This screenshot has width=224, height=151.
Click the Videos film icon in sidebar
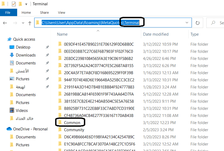tap(12, 110)
